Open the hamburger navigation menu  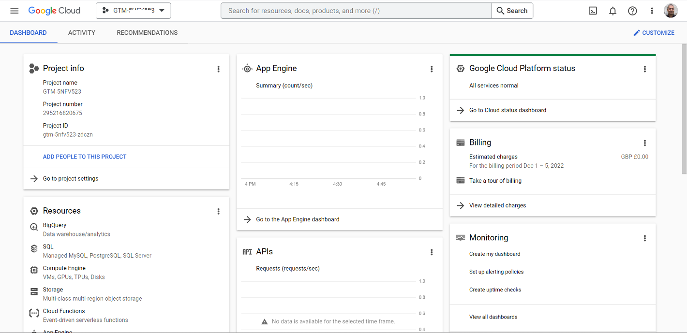pyautogui.click(x=15, y=11)
